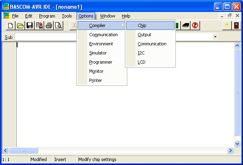Select LCD in Compiler submenu
The image size is (243, 165).
(x=150, y=62)
